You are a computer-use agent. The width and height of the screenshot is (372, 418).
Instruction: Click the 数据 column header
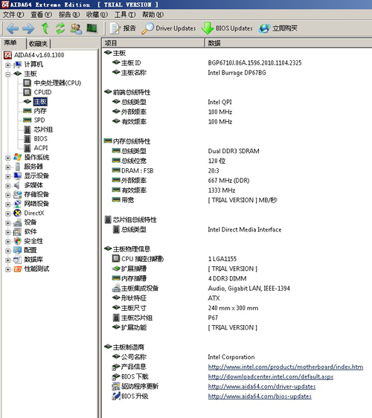(x=289, y=43)
